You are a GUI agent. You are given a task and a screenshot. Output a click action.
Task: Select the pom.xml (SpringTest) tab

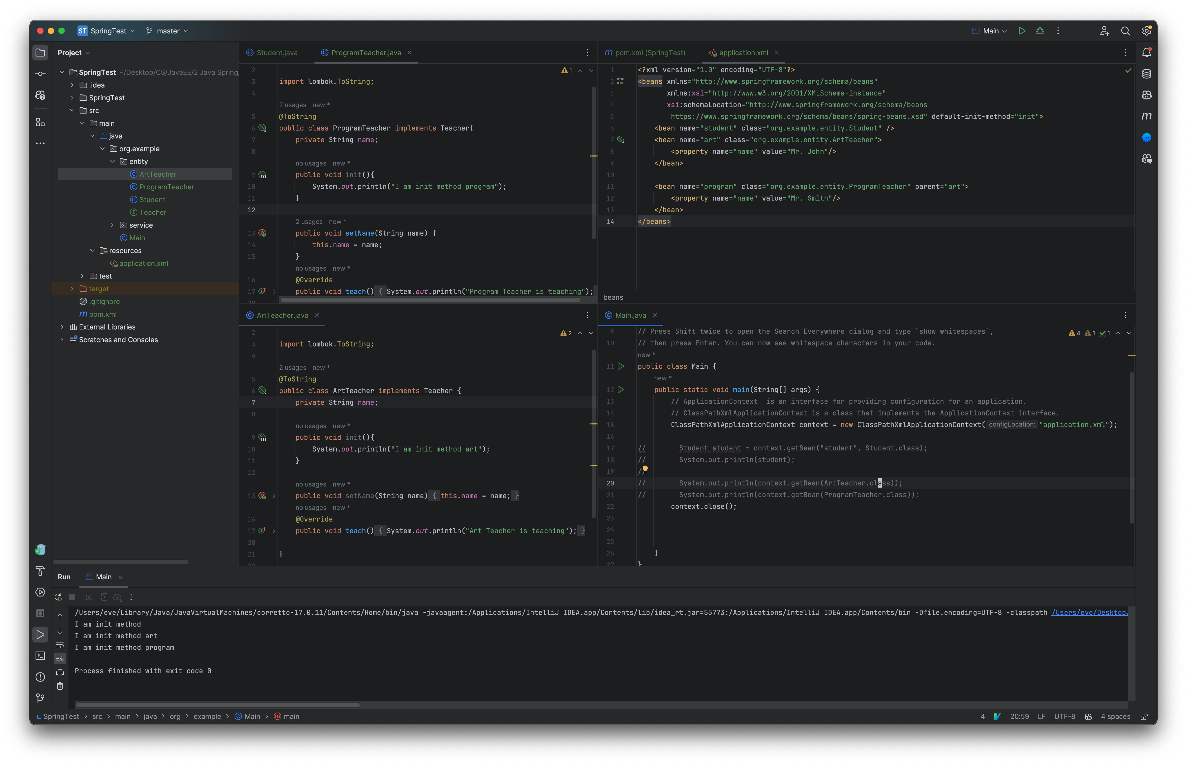[650, 52]
